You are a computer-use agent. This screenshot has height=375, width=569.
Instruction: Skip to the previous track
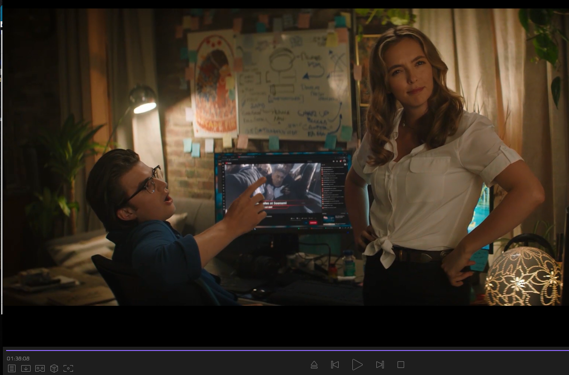coord(335,365)
